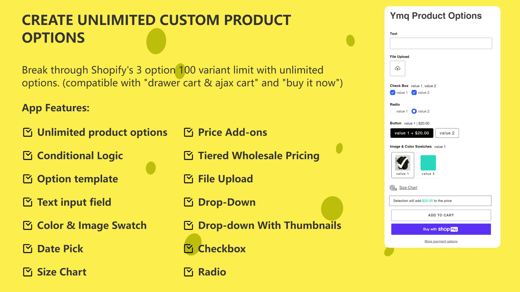
Task: Click the Tiered Wholesale Pricing feature icon
Action: (188, 155)
